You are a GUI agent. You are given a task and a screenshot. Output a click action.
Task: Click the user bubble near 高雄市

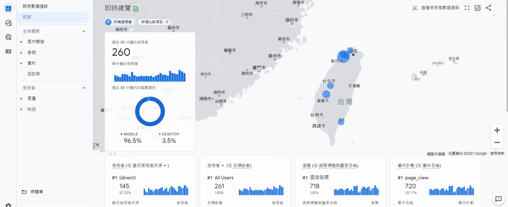341,122
